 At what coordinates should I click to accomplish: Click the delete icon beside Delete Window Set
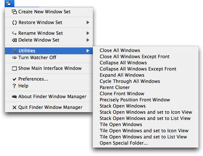pos(14,40)
